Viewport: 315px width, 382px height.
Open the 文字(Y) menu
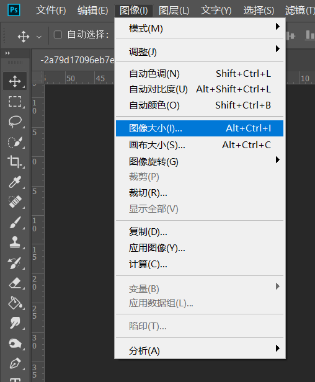tap(216, 11)
